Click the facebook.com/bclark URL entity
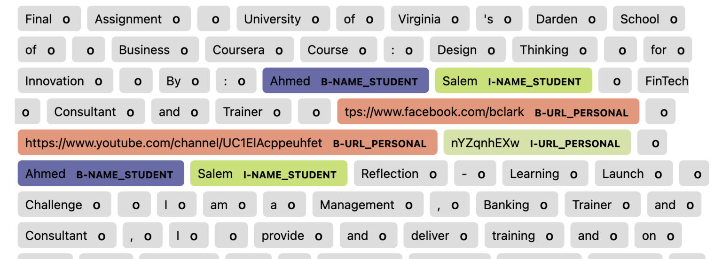Viewport: 722px width, 259px height. (487, 112)
